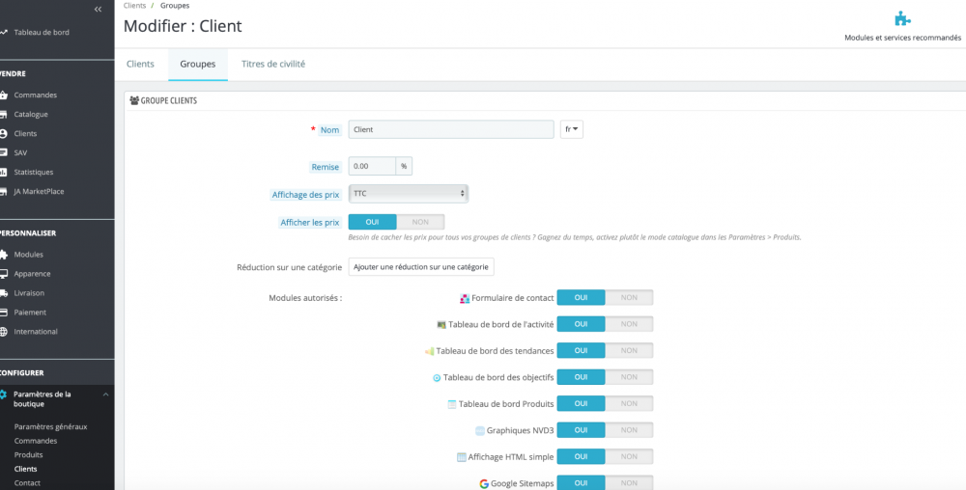Click the Tableau de bord Produits icon
Screen dimensions: 966x490
coord(451,404)
